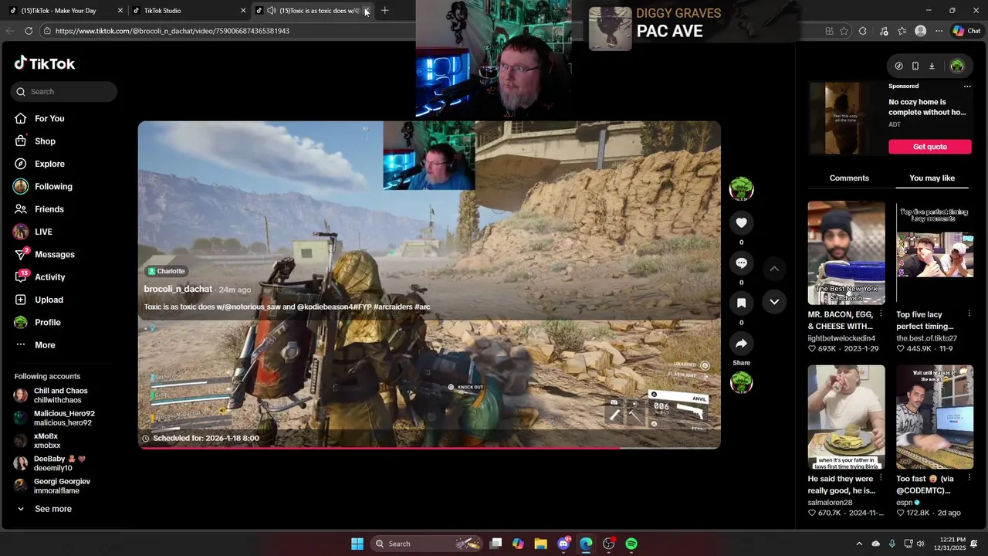Switch to the You may like tab

tap(932, 178)
